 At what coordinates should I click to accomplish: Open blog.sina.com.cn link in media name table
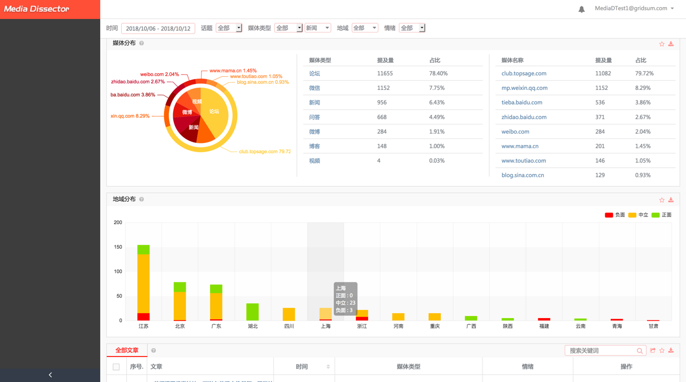pyautogui.click(x=522, y=176)
